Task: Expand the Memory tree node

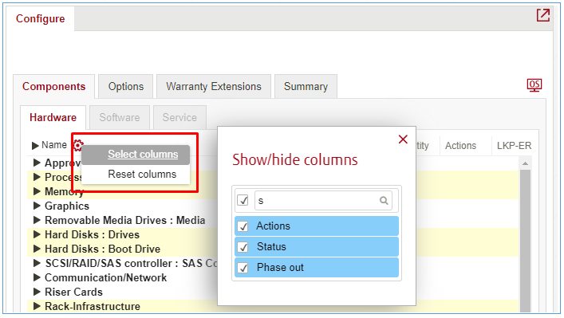Action: [37, 191]
